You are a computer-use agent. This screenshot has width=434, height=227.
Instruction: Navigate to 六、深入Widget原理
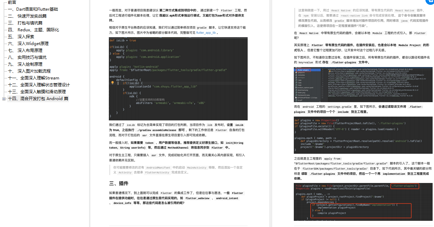28,44
